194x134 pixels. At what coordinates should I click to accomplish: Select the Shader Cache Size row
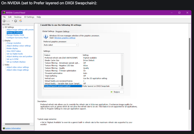coord(82,60)
